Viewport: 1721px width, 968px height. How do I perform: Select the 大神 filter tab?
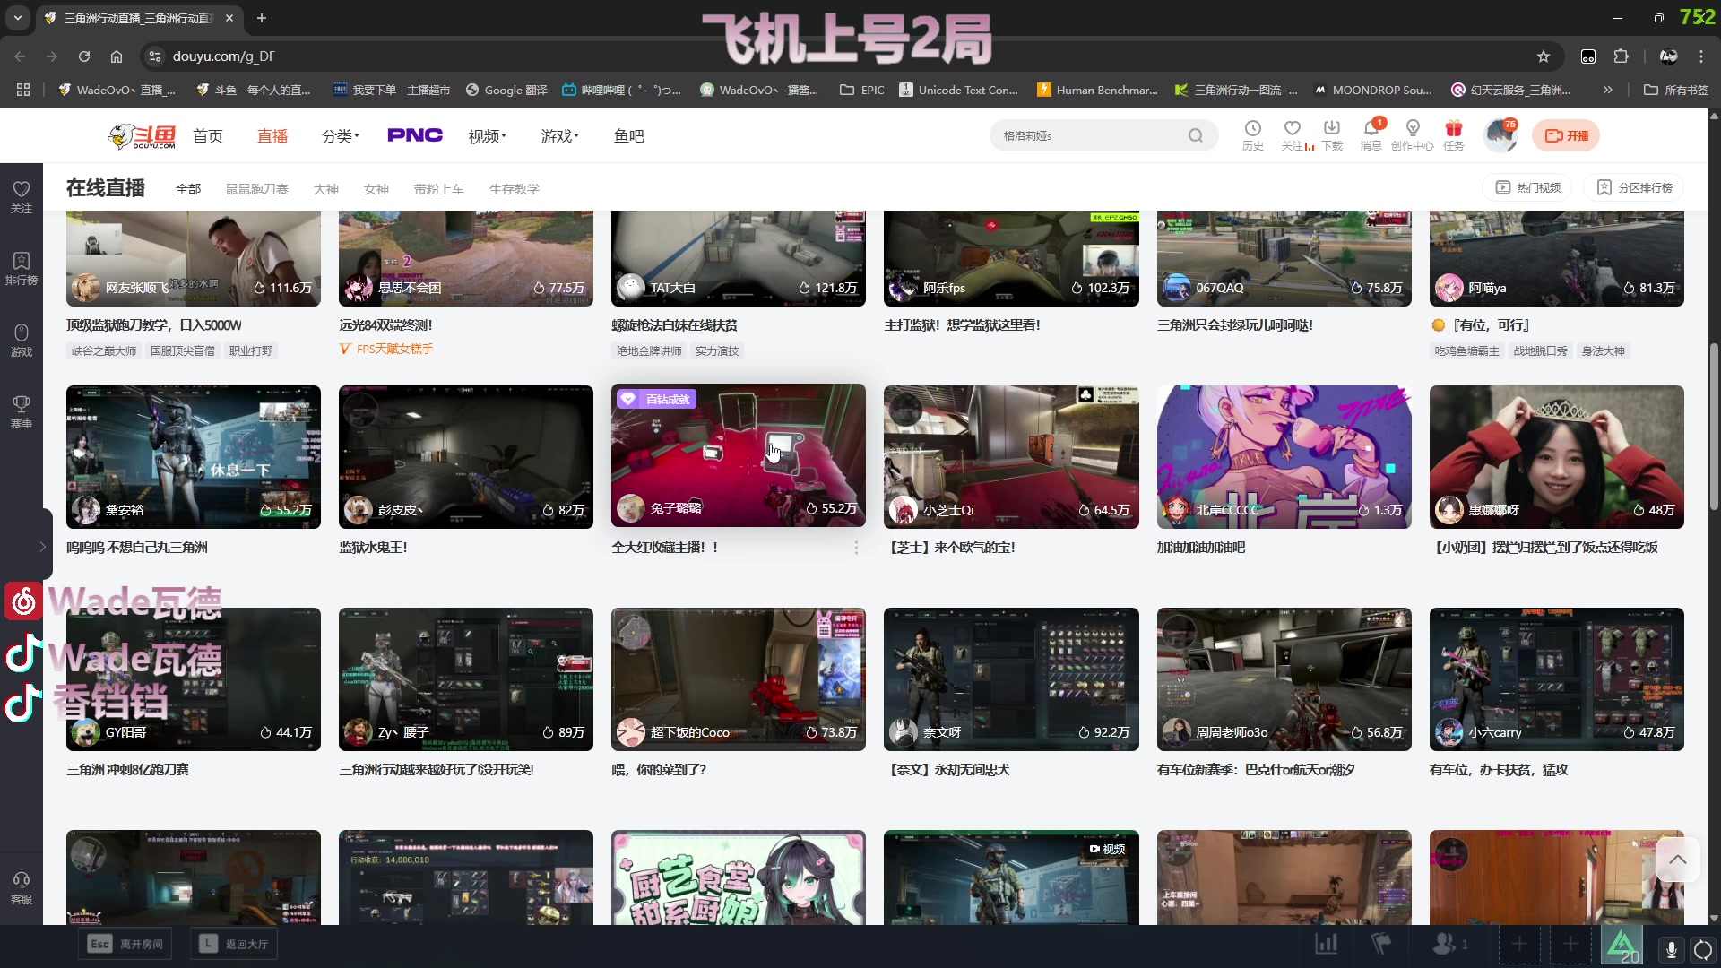point(326,189)
